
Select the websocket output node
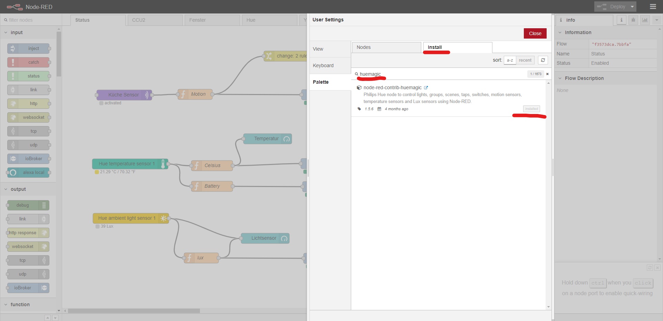point(28,247)
